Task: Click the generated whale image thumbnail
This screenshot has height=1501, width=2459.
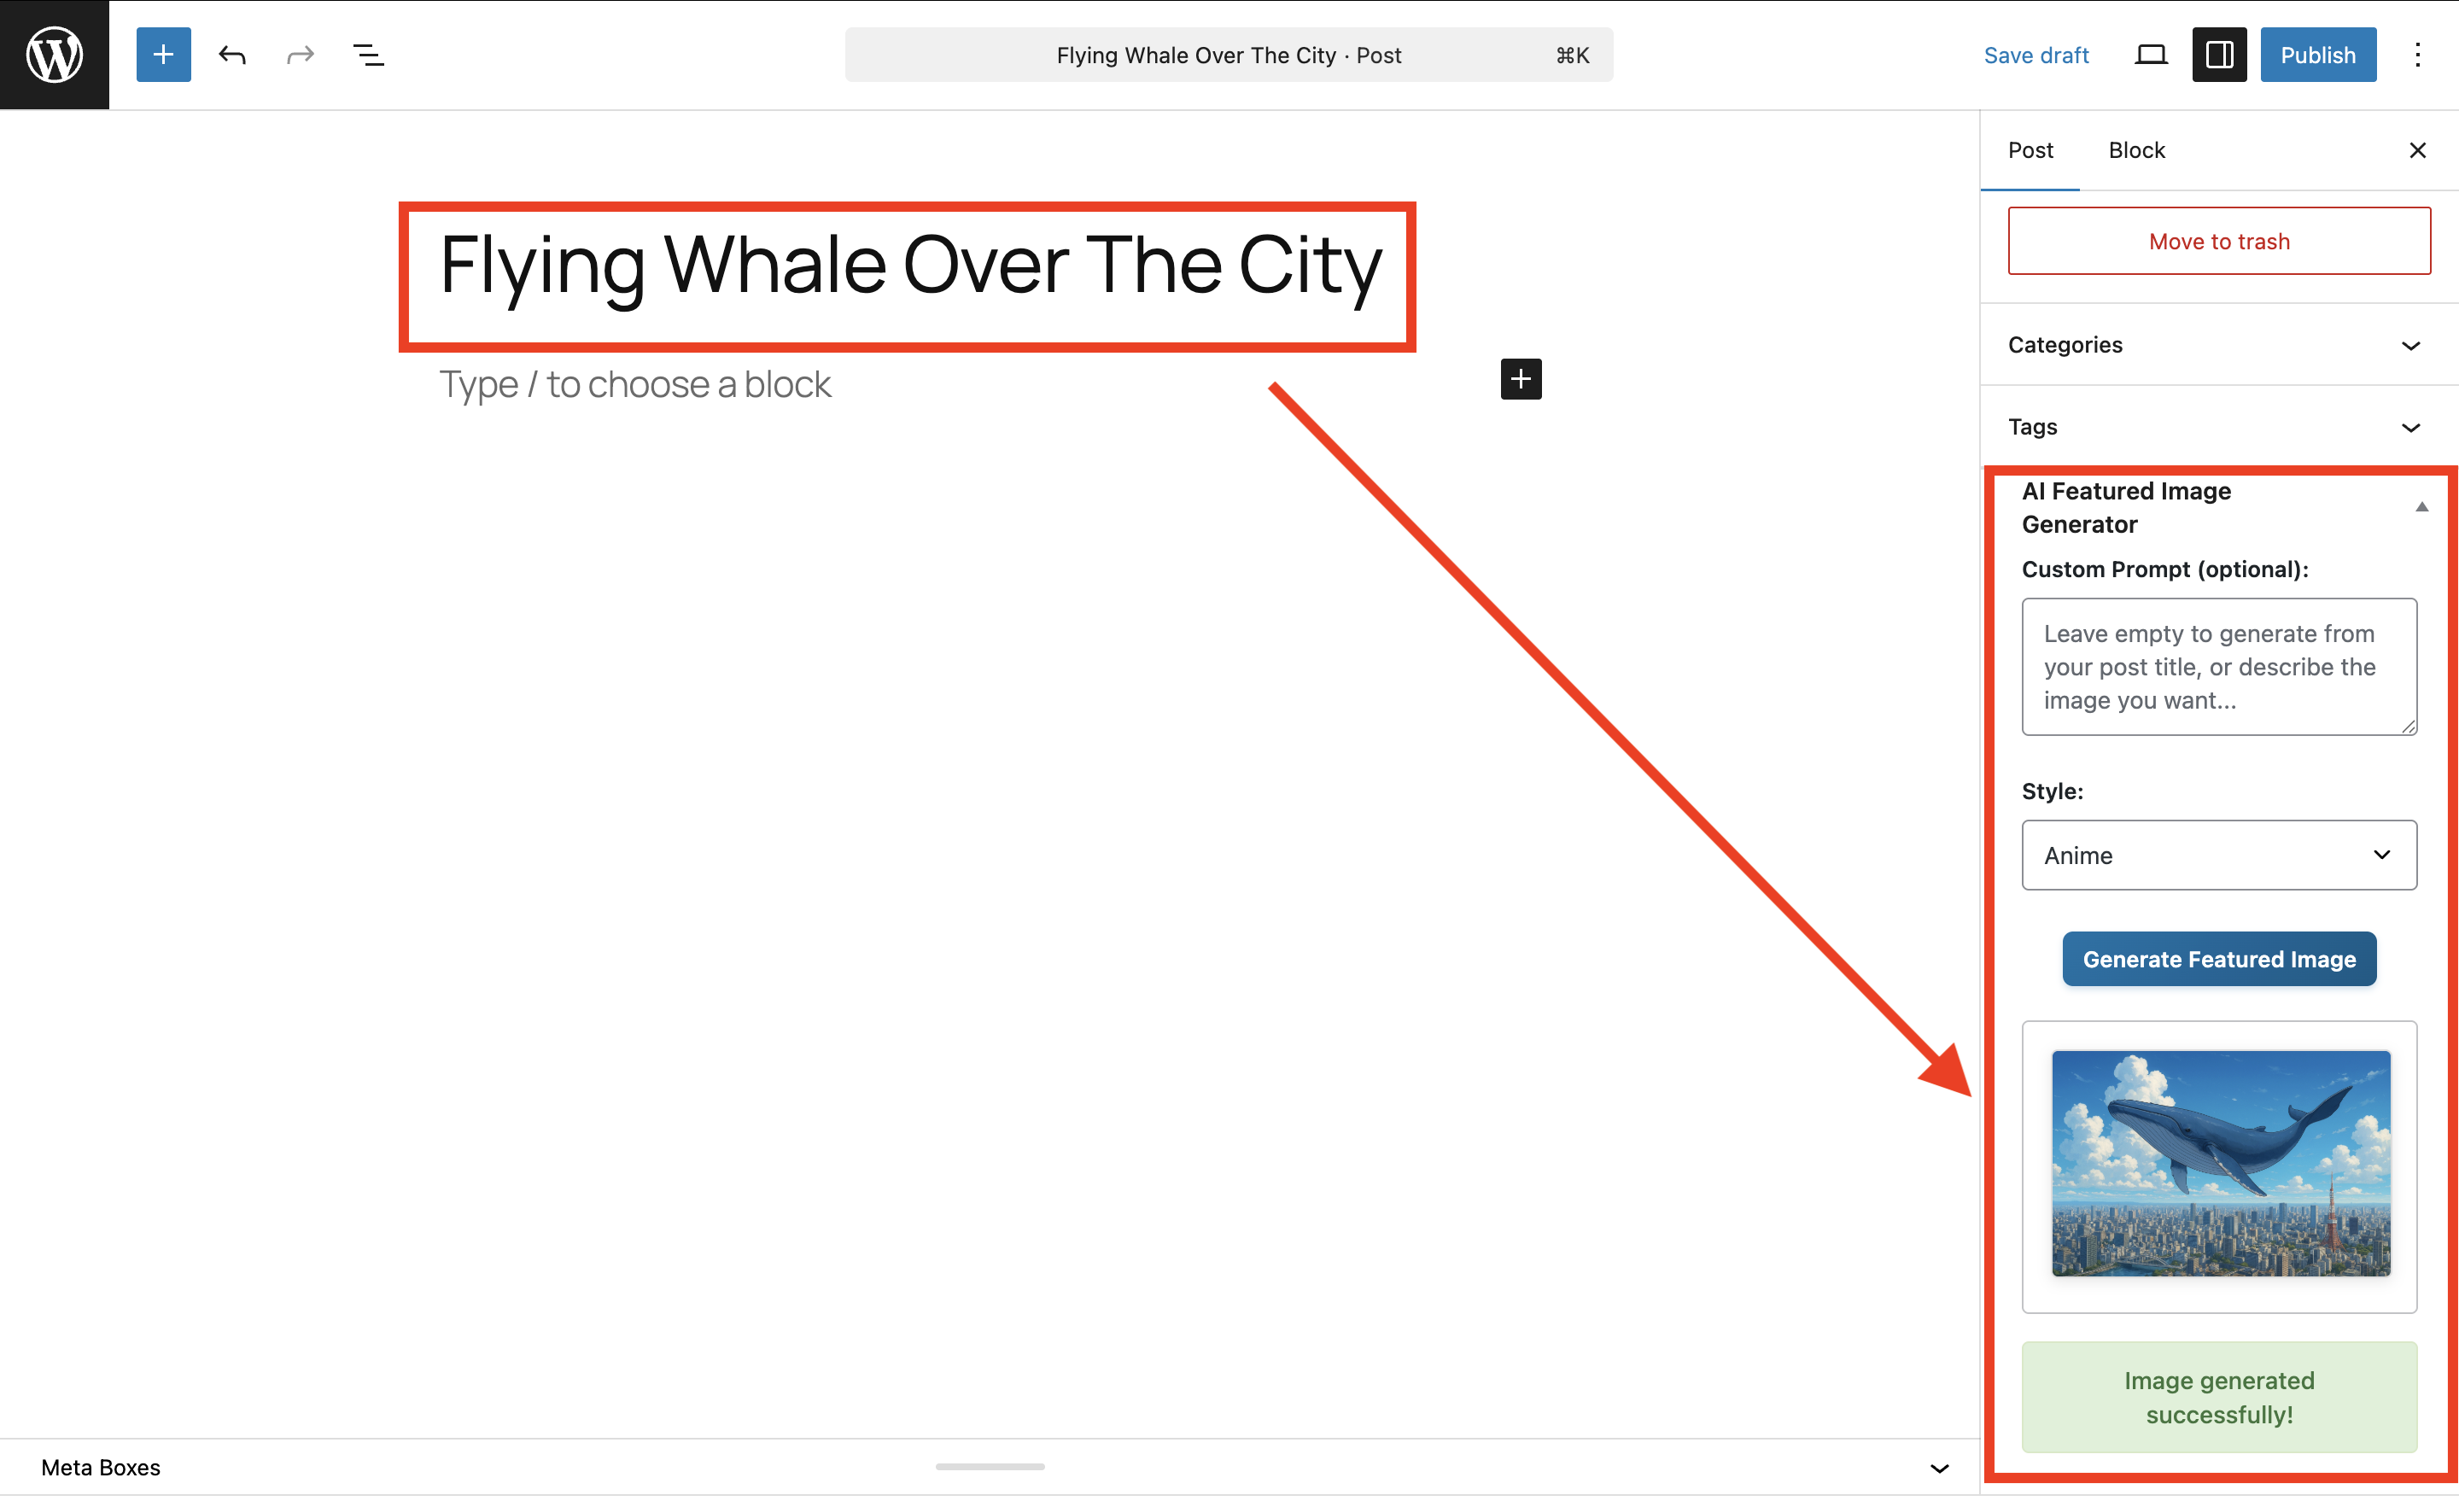Action: pyautogui.click(x=2219, y=1163)
